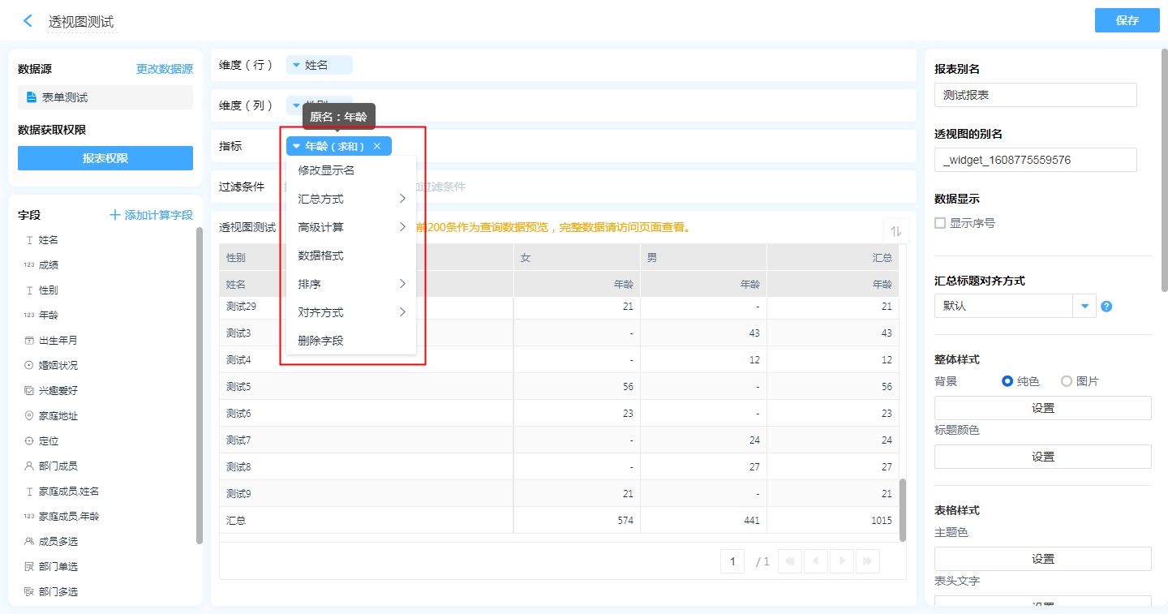The image size is (1168, 614).
Task: Click the 保存 button
Action: point(1127,20)
